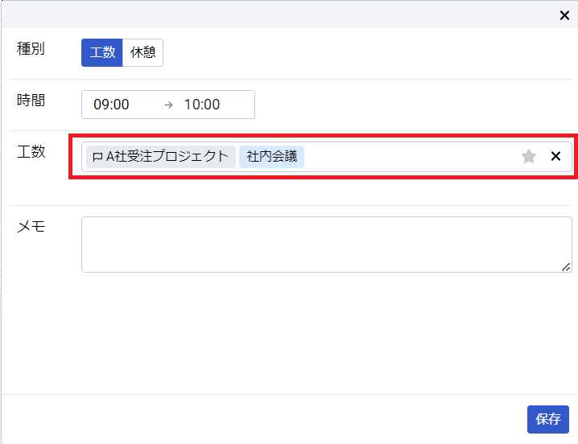The image size is (578, 444).
Task: Grab the memo box resize handle
Action: (x=566, y=267)
